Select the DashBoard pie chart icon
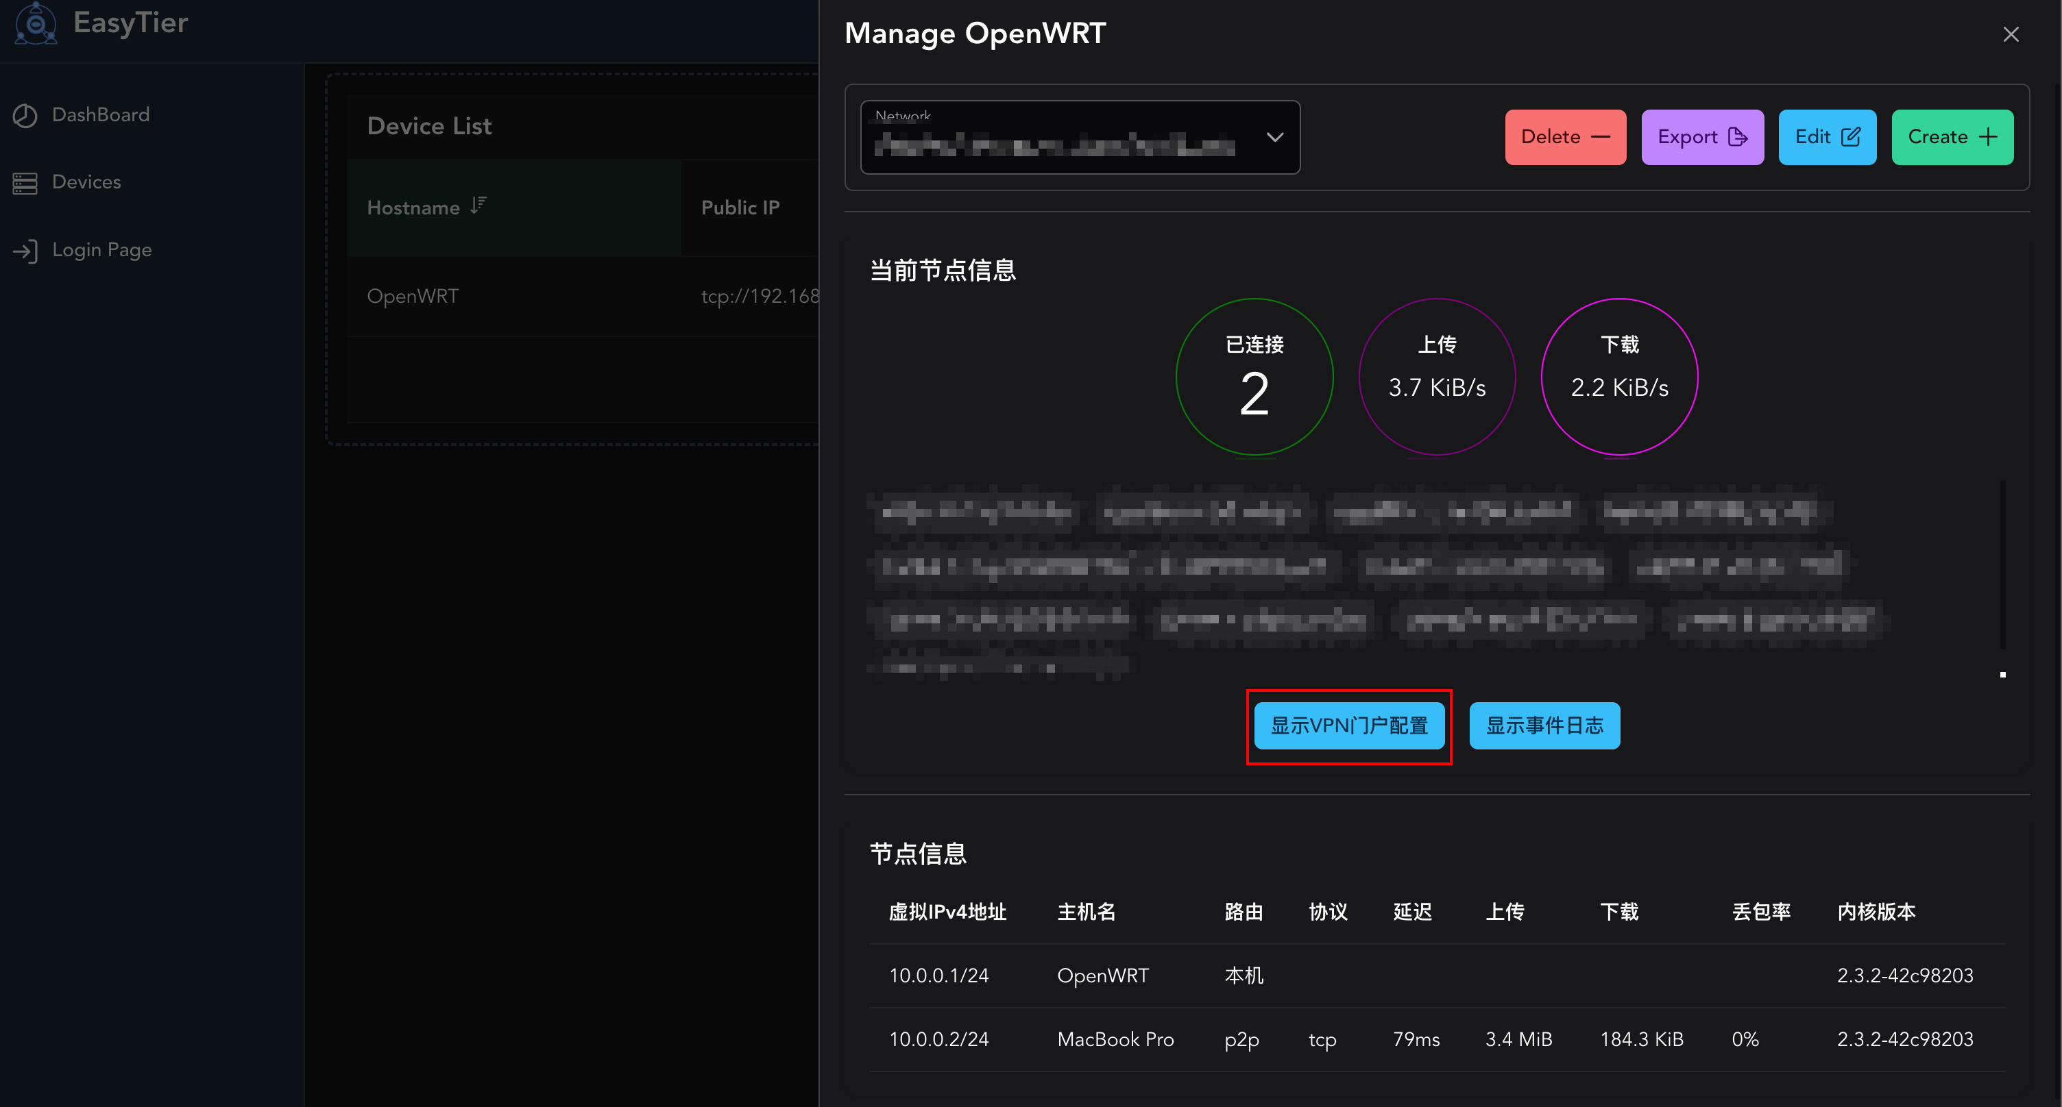Viewport: 2062px width, 1107px height. click(x=25, y=114)
